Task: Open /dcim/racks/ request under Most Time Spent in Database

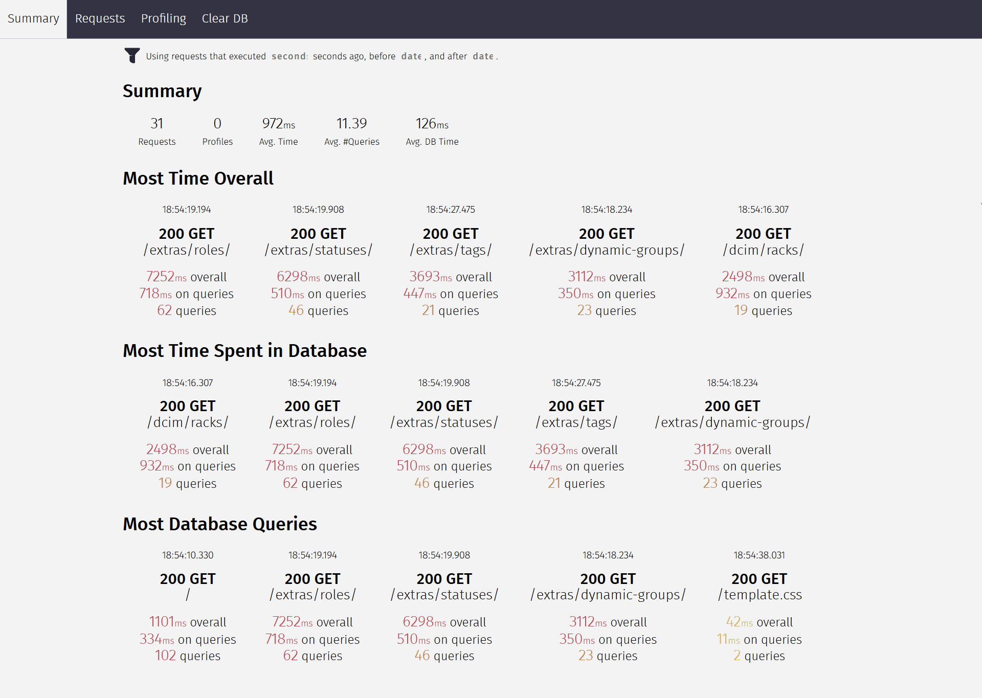Action: click(187, 422)
